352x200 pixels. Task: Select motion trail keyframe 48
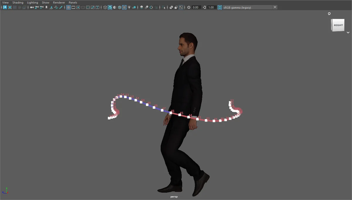(x=154, y=107)
